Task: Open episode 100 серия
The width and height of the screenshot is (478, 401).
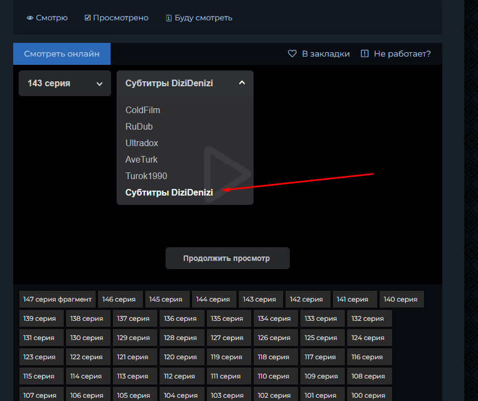Action: pyautogui.click(x=368, y=395)
